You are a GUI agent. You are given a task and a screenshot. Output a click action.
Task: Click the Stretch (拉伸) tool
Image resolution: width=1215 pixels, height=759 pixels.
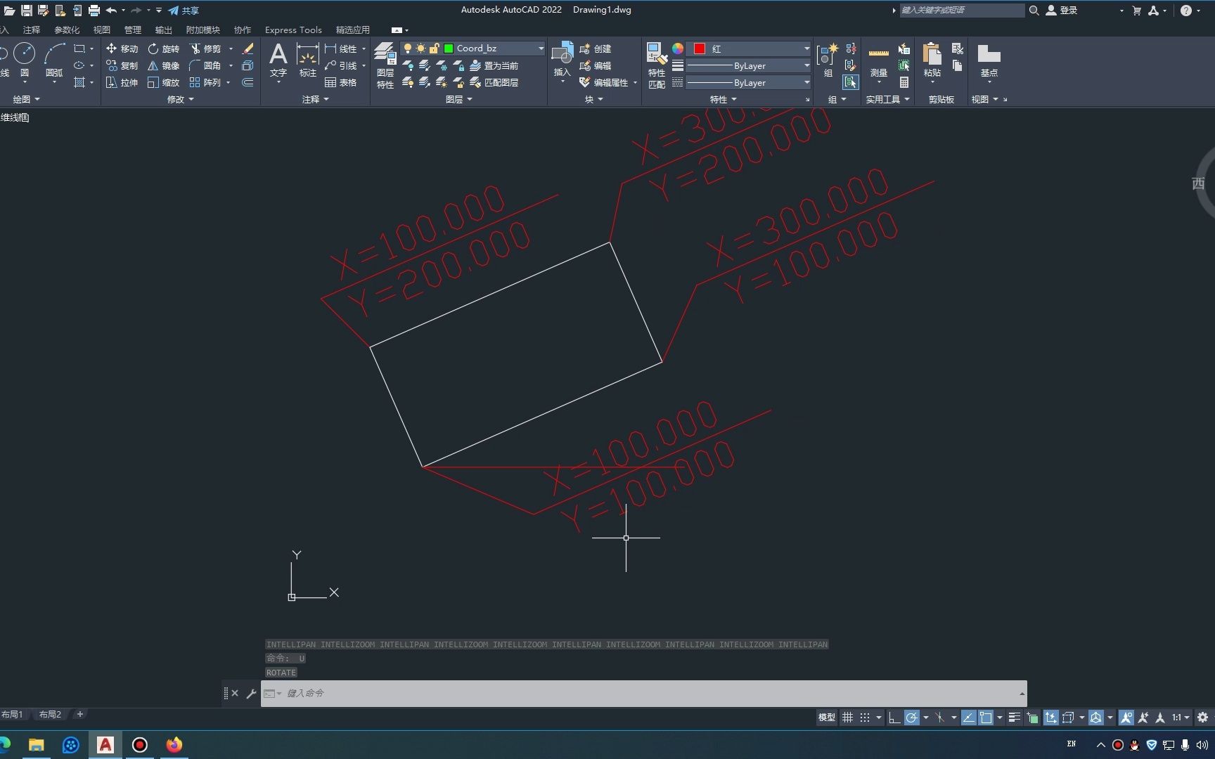(x=122, y=82)
